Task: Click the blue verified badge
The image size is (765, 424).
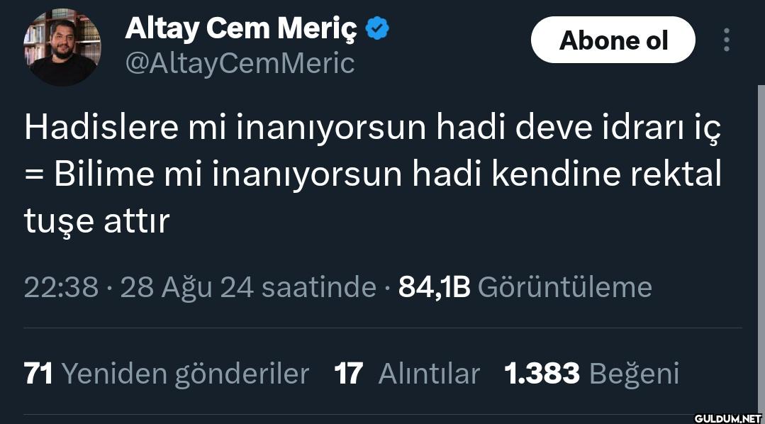Action: pos(377,29)
